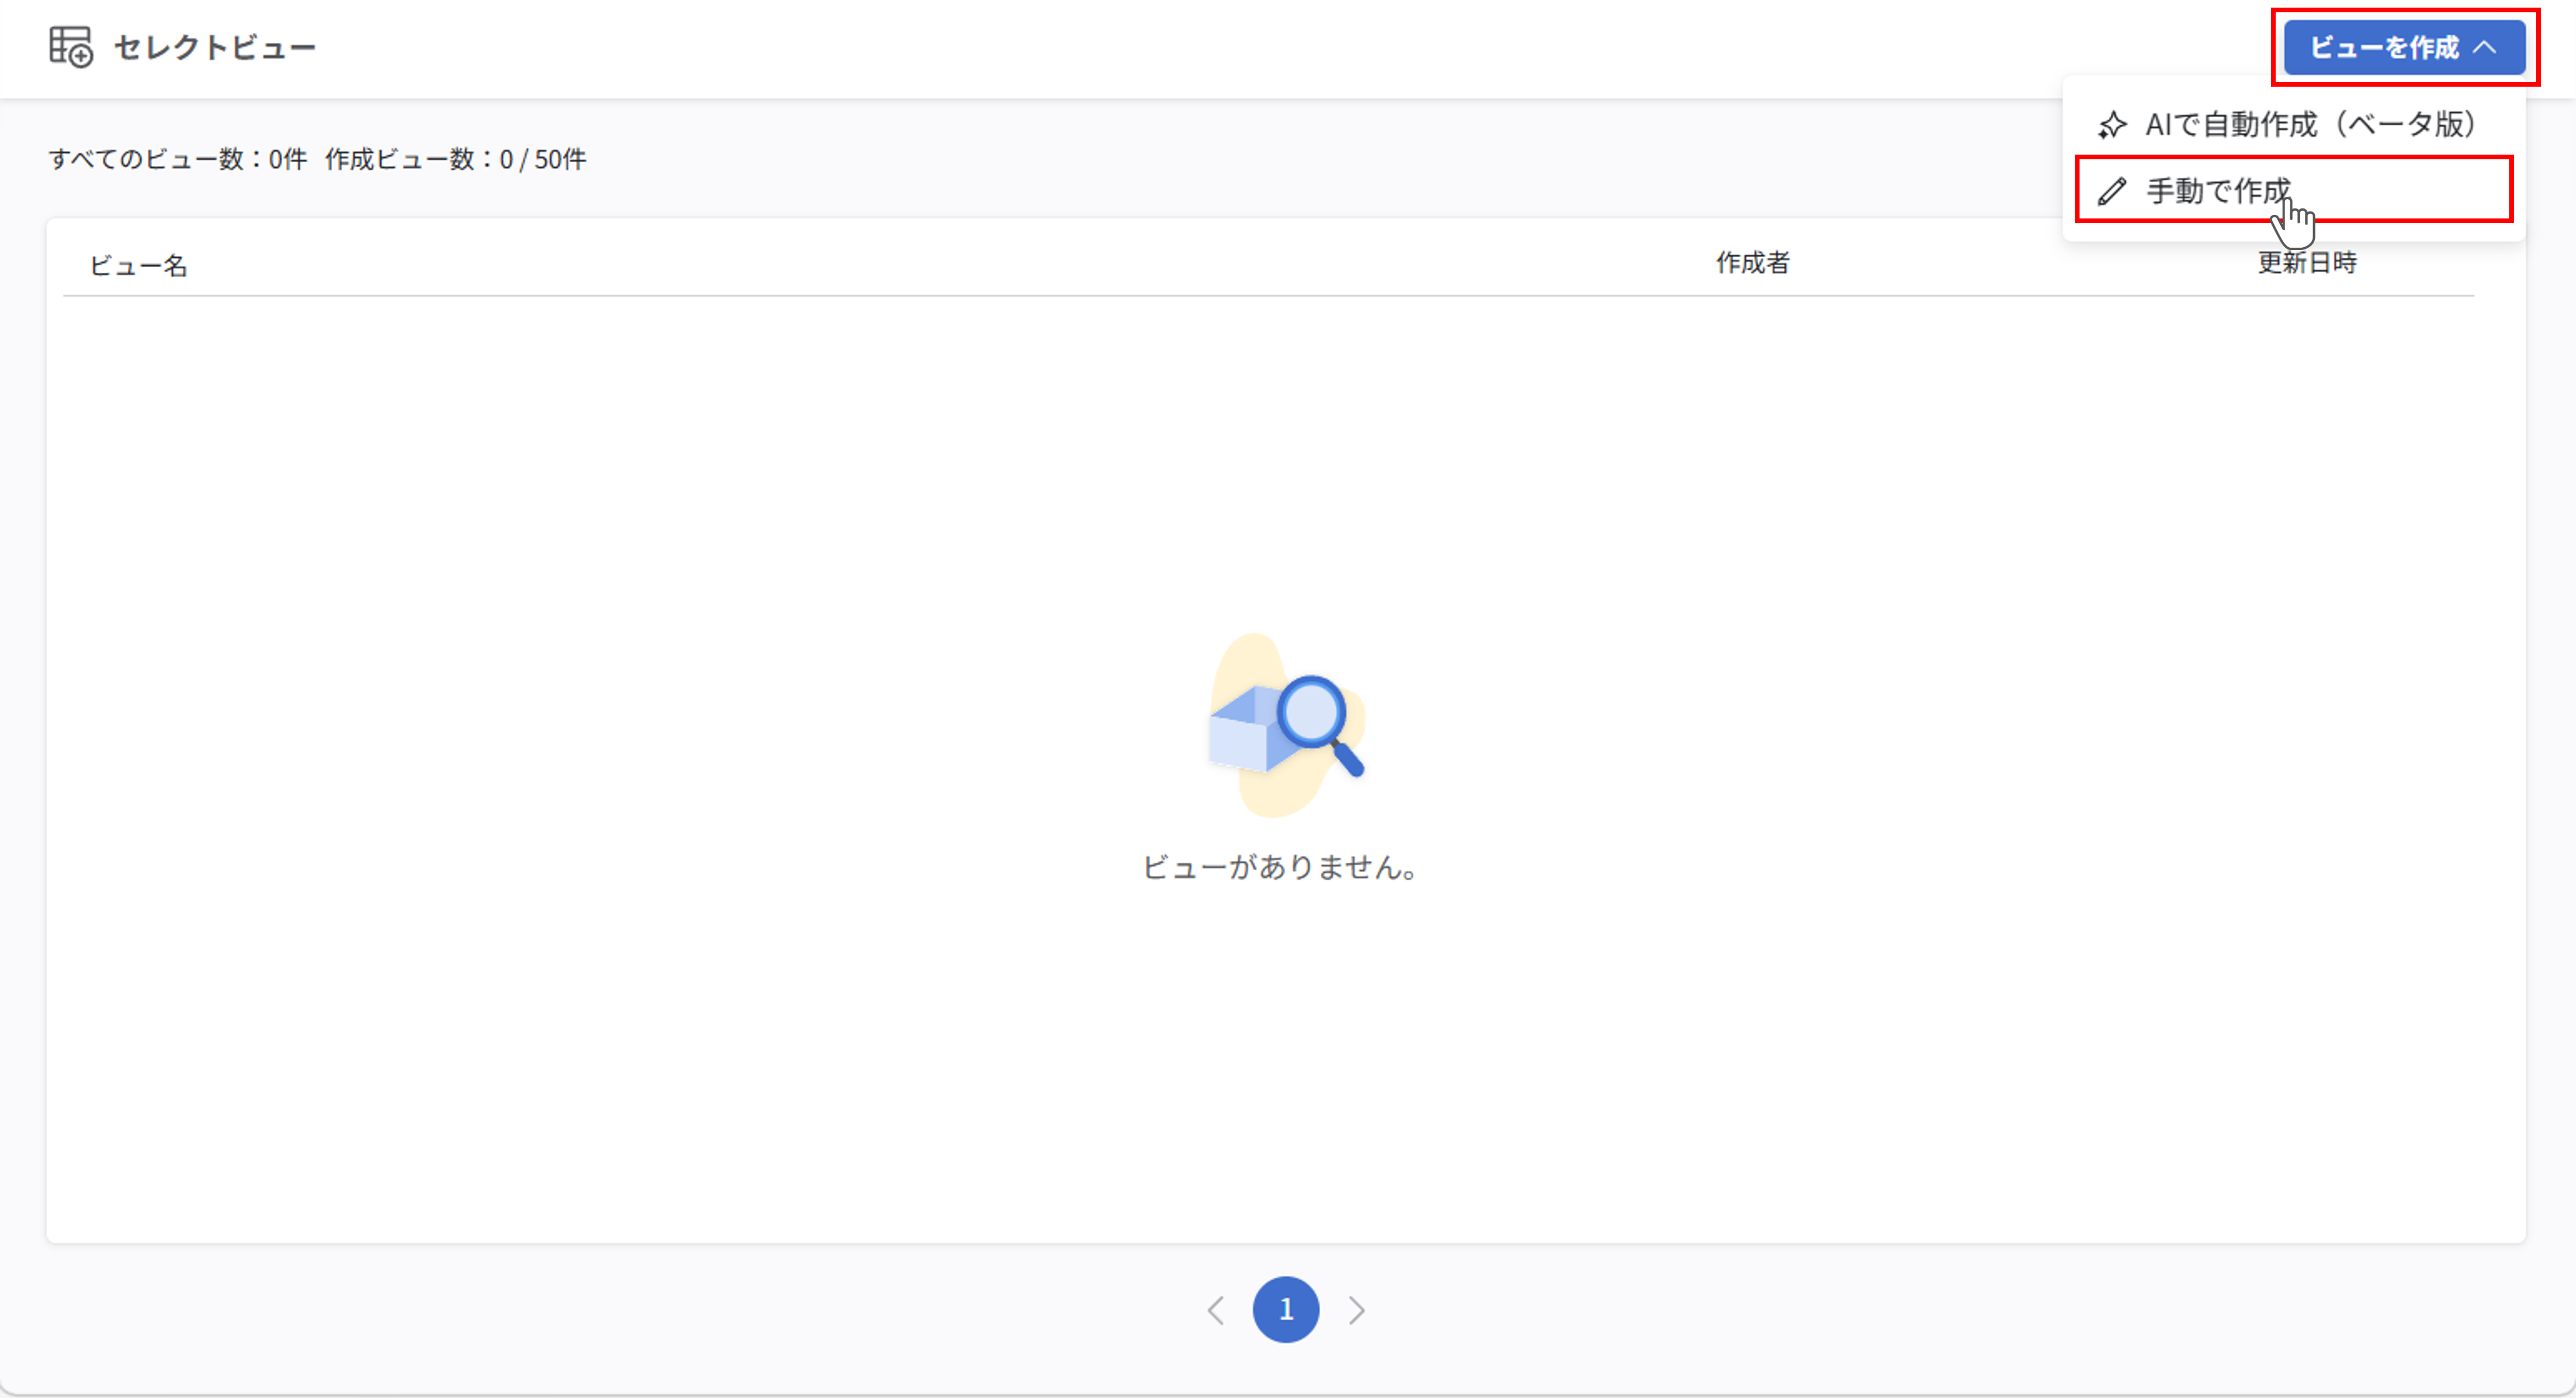Click 作成ビュー数：0 / 50件 text

tap(456, 159)
